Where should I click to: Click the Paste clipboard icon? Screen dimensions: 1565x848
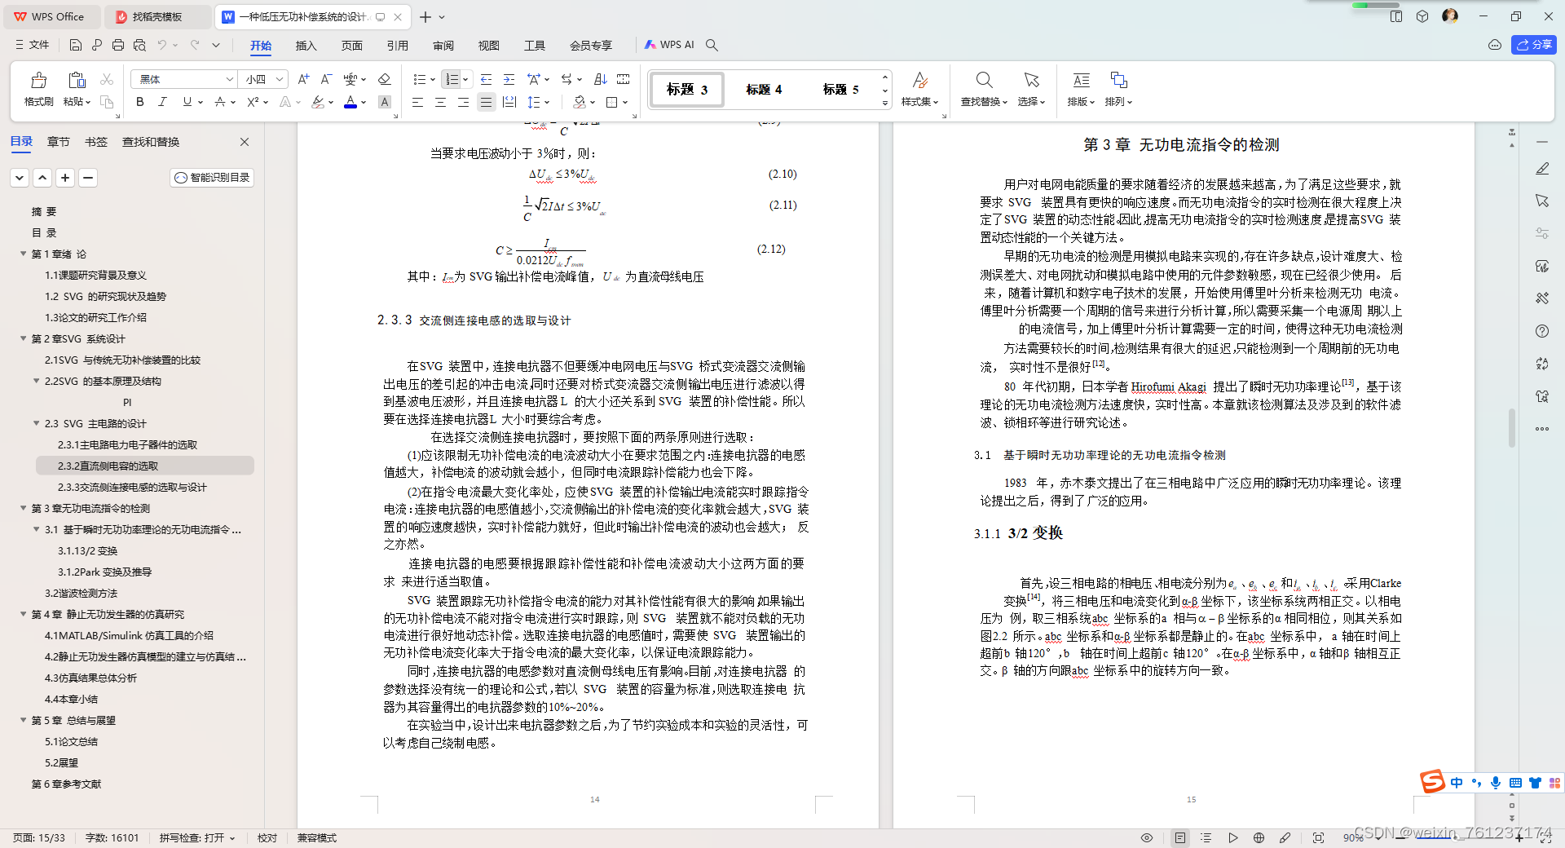(77, 80)
